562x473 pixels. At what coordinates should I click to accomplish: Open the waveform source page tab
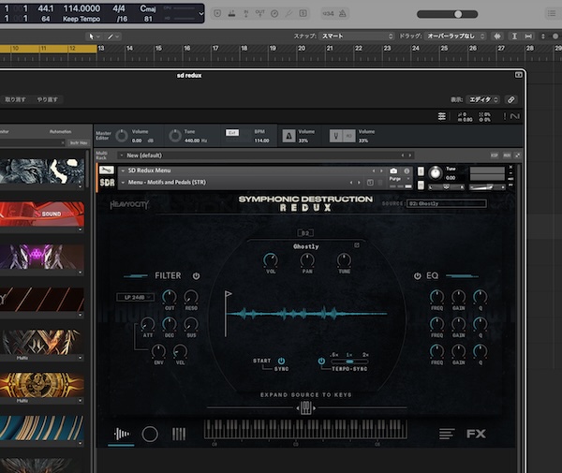coord(121,435)
